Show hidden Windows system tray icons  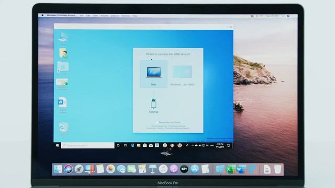tap(192, 145)
